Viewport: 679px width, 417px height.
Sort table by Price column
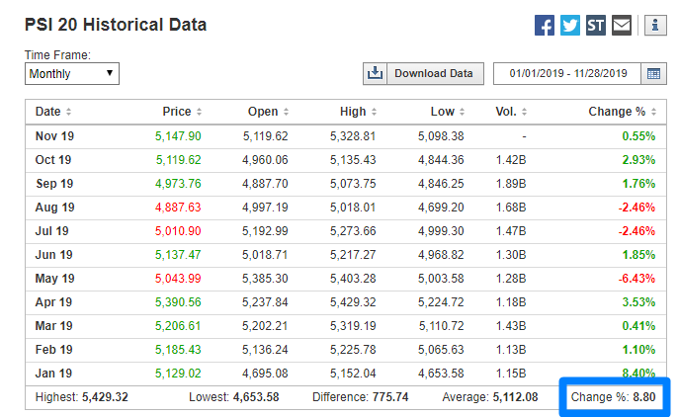(182, 112)
